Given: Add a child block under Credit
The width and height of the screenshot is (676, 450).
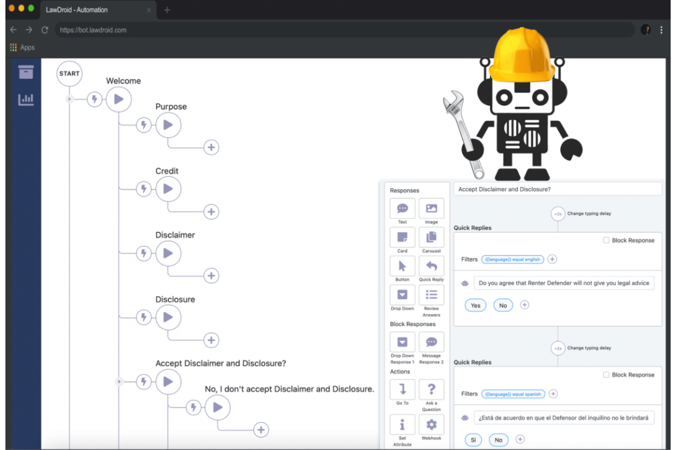Looking at the screenshot, I should pos(211,212).
